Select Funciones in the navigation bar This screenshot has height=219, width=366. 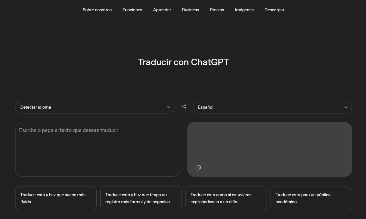tap(132, 10)
